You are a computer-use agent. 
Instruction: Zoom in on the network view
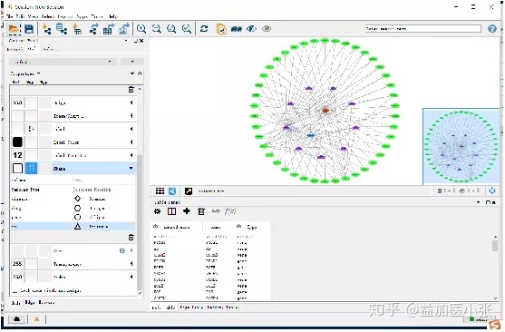coord(141,29)
